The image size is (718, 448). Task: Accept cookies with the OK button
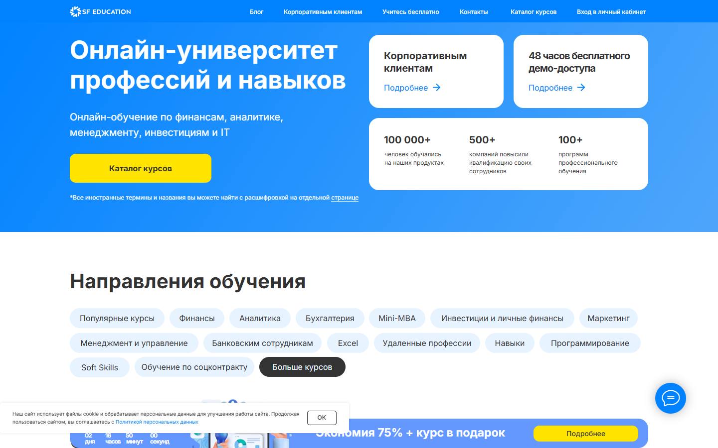click(x=322, y=418)
